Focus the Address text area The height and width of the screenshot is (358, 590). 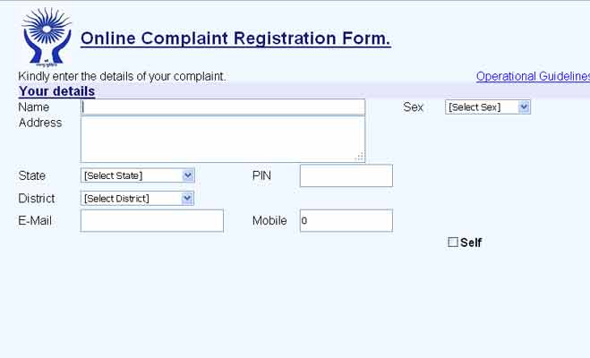point(223,139)
